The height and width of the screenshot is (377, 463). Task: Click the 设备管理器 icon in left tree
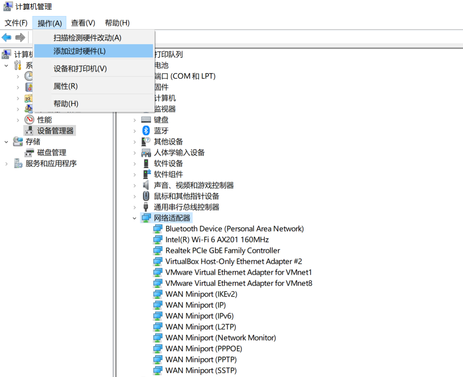coord(29,130)
